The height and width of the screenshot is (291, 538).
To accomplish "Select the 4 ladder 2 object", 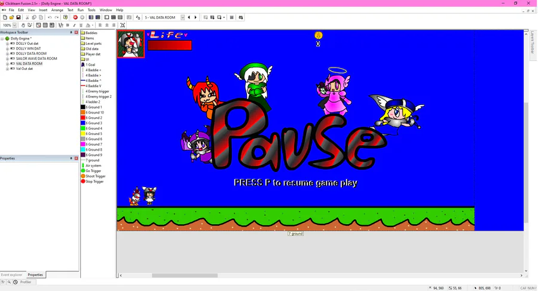I will pyautogui.click(x=91, y=102).
